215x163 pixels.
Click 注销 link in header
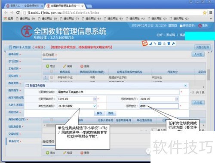coord(205,25)
